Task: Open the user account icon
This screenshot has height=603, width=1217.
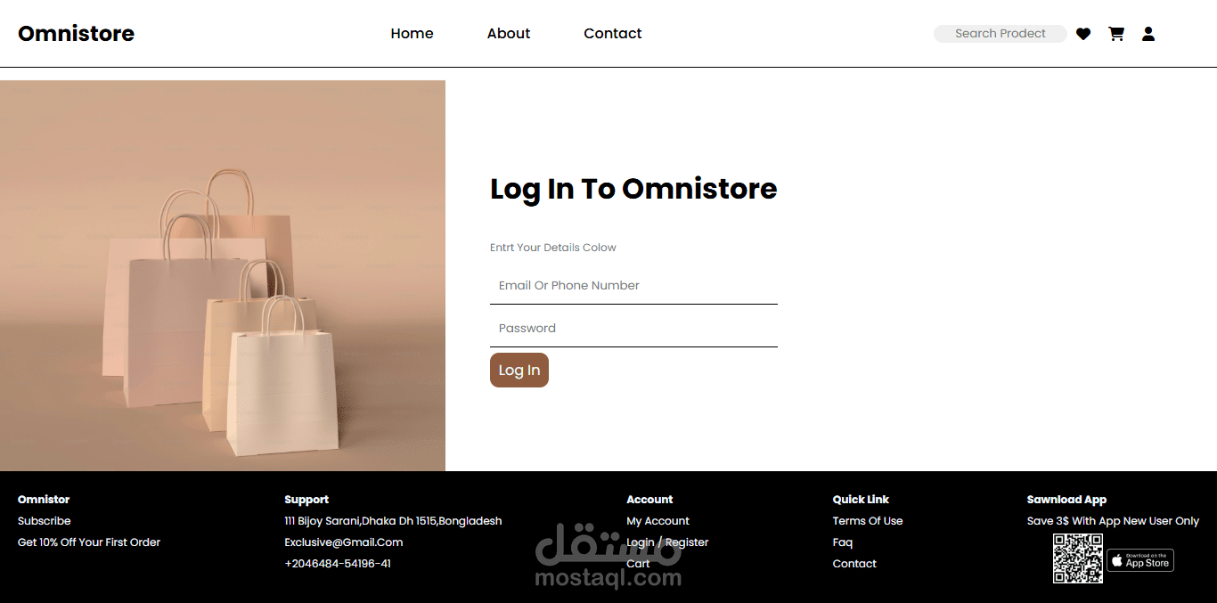Action: pos(1148,34)
